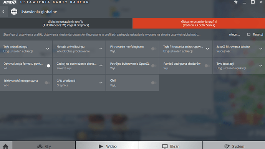Image resolution: width=265 pixels, height=149 pixels.
Task: Click the Resetuj reset icon
Action: coord(249,34)
